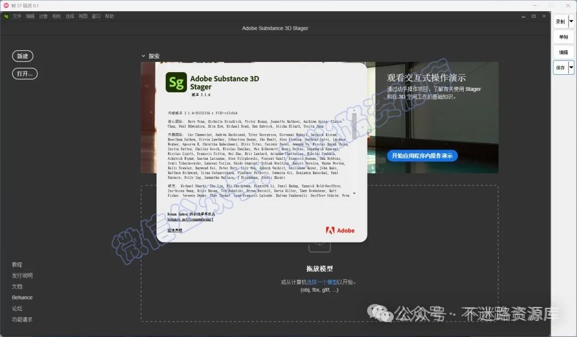577x337 pixels.
Task: Open the 选择 menu
Action: tap(70, 16)
